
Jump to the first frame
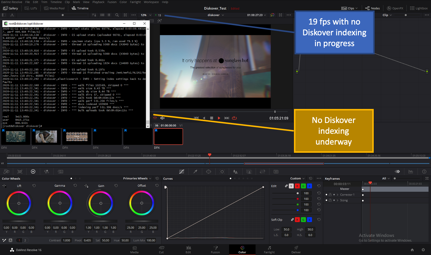(196, 118)
